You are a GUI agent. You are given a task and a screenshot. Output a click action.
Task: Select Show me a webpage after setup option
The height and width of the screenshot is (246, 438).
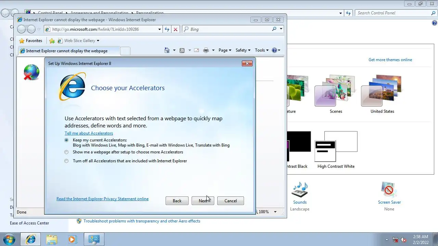pyautogui.click(x=66, y=152)
